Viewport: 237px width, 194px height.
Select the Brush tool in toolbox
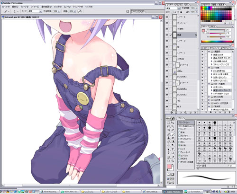(x=173, y=134)
